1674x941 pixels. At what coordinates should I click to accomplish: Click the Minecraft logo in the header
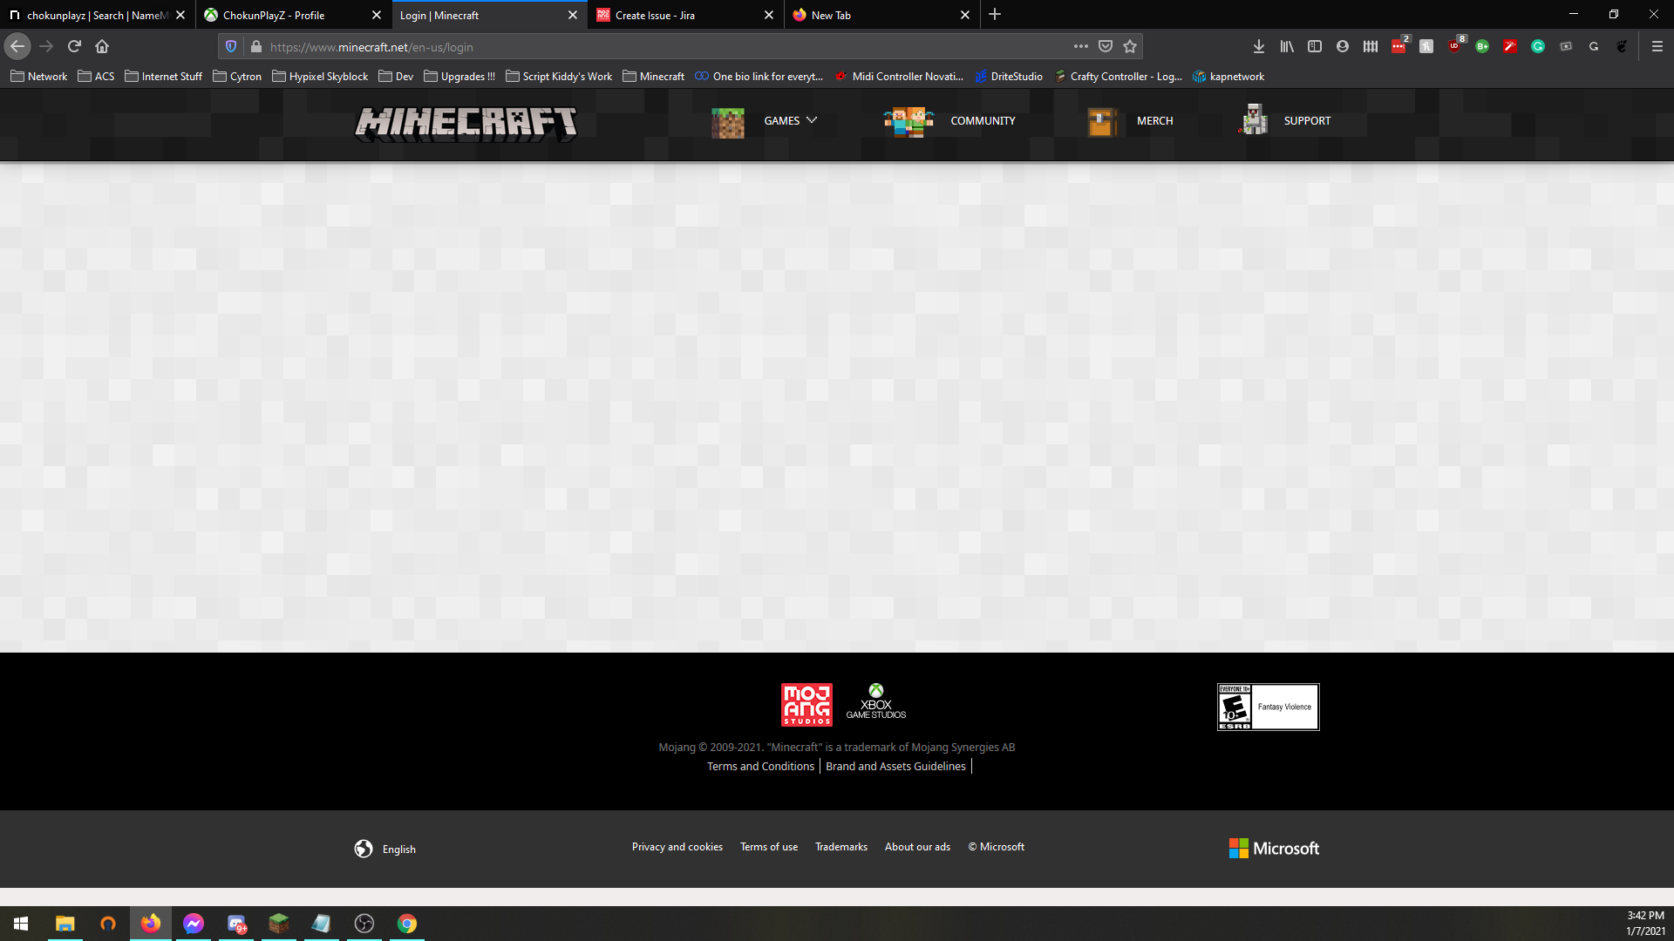pyautogui.click(x=466, y=122)
